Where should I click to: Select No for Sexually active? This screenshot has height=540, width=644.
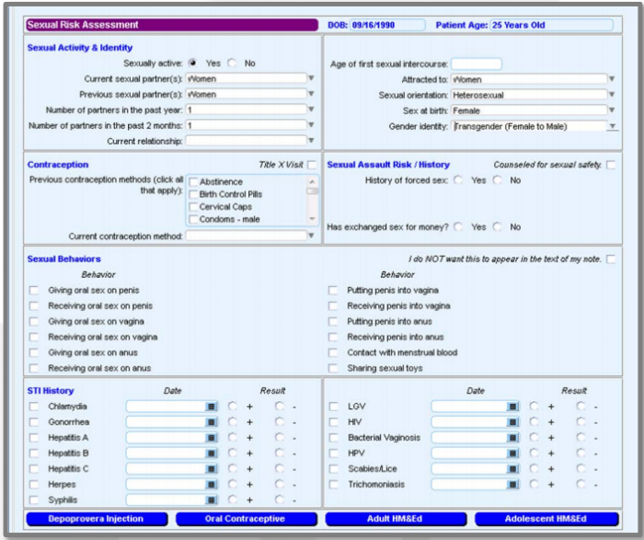[x=232, y=63]
